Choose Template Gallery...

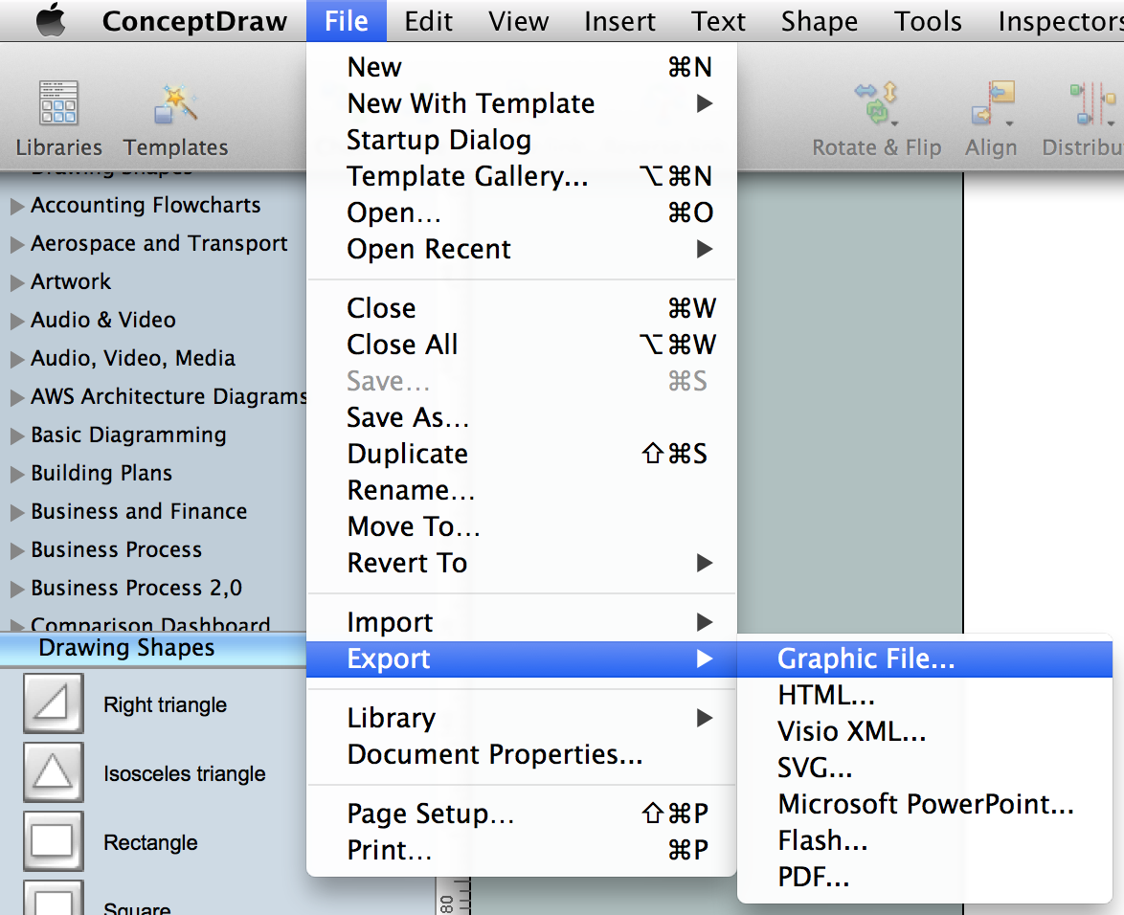pos(521,176)
